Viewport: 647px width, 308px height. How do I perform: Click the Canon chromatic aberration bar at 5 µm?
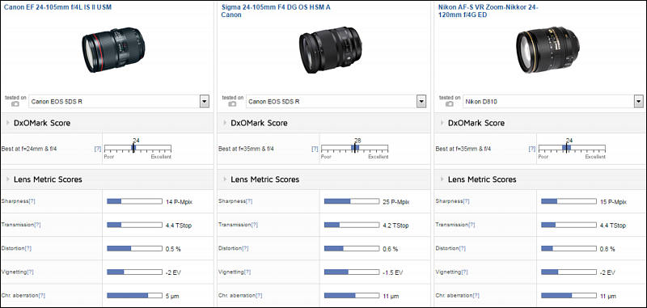[134, 296]
